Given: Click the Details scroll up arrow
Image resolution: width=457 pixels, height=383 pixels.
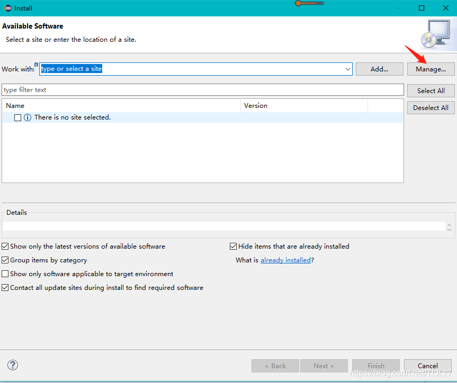Looking at the screenshot, I should click(x=449, y=225).
